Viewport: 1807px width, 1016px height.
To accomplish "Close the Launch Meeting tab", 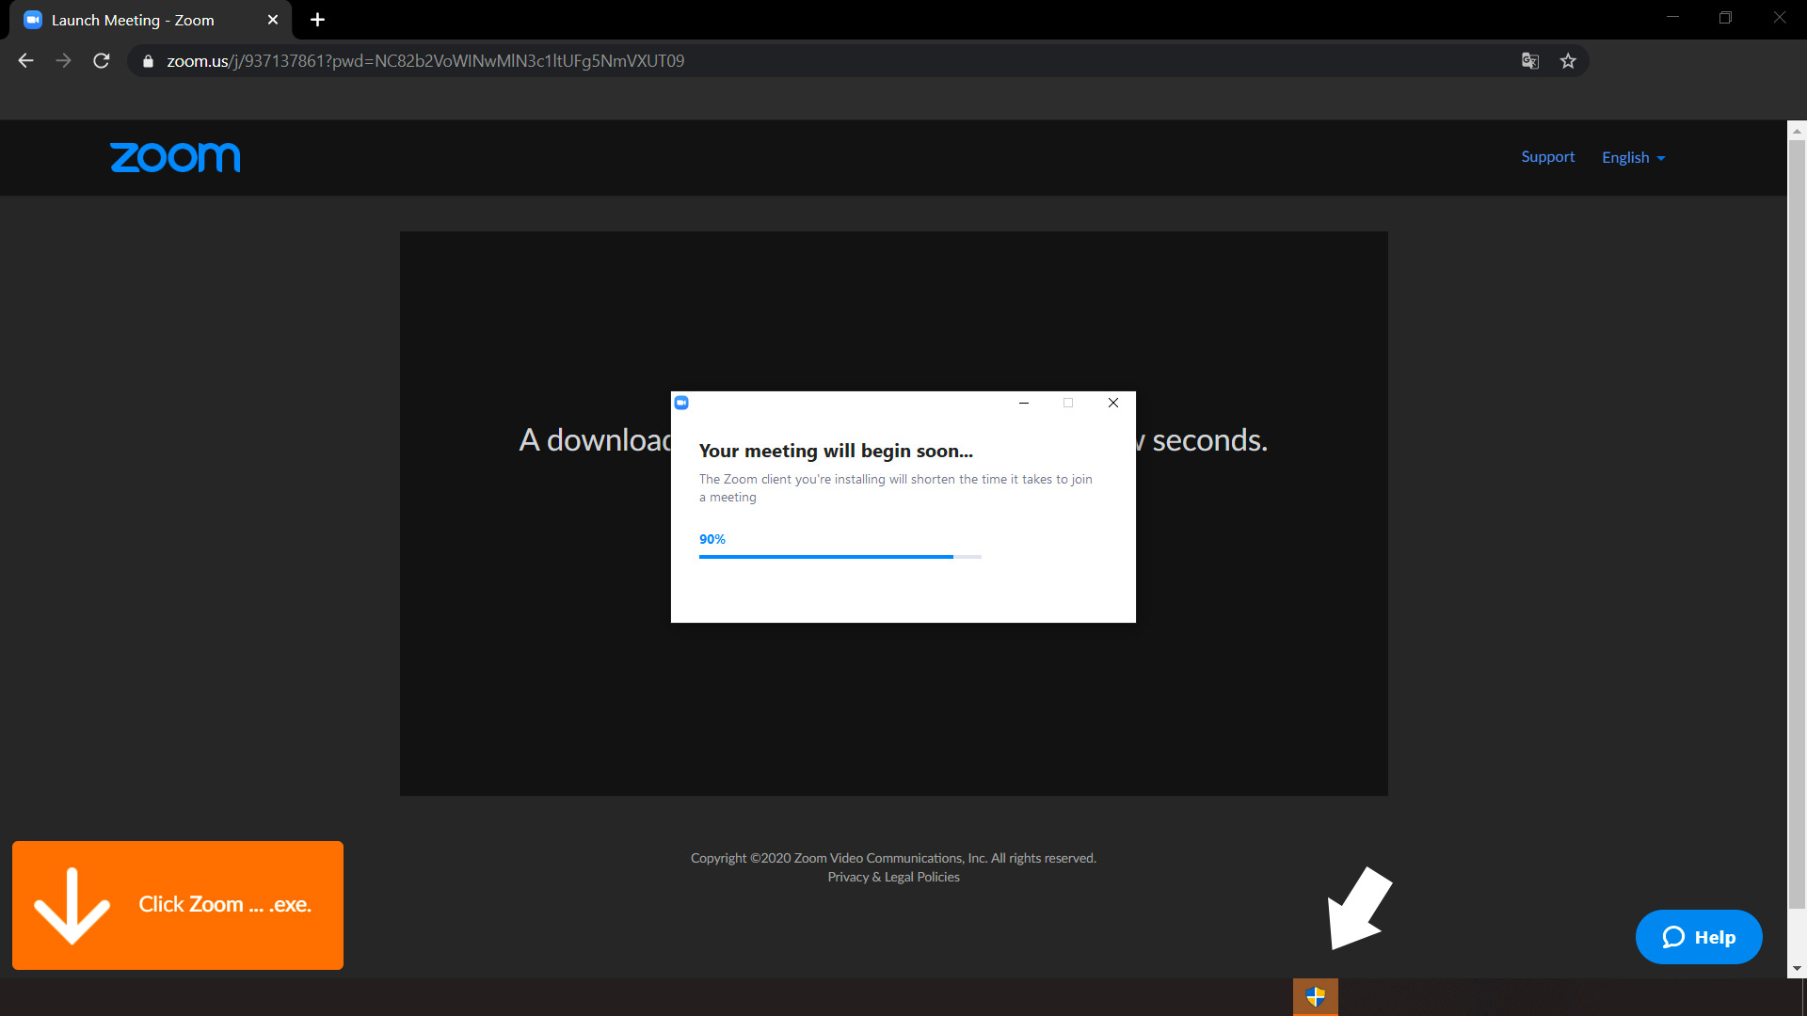I will (273, 20).
